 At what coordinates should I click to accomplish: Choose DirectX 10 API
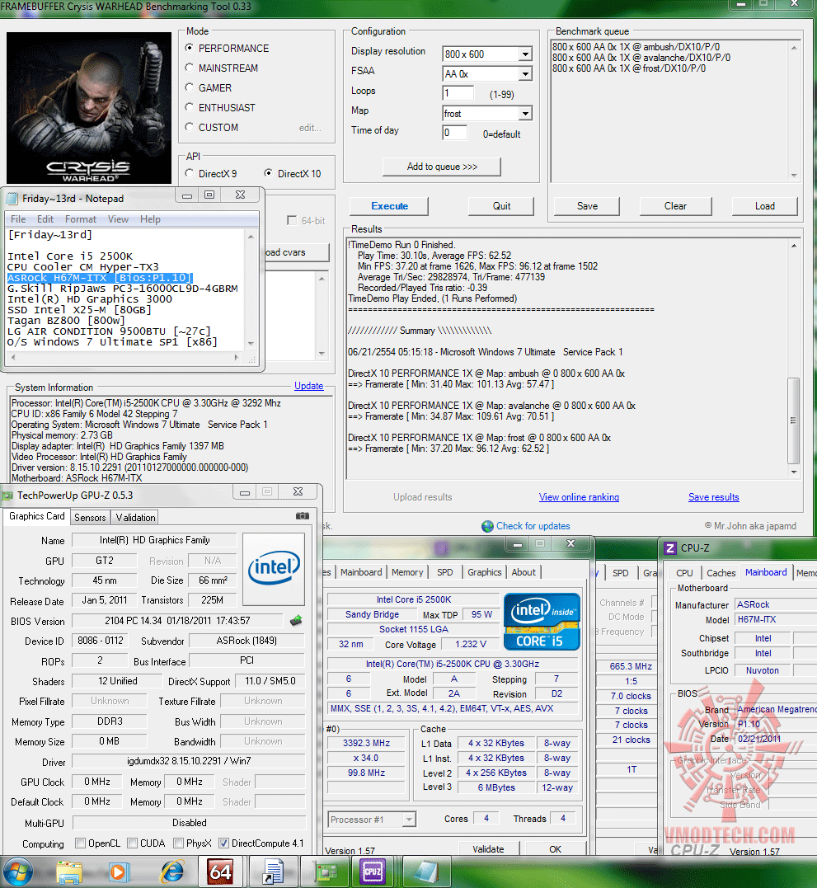(269, 173)
